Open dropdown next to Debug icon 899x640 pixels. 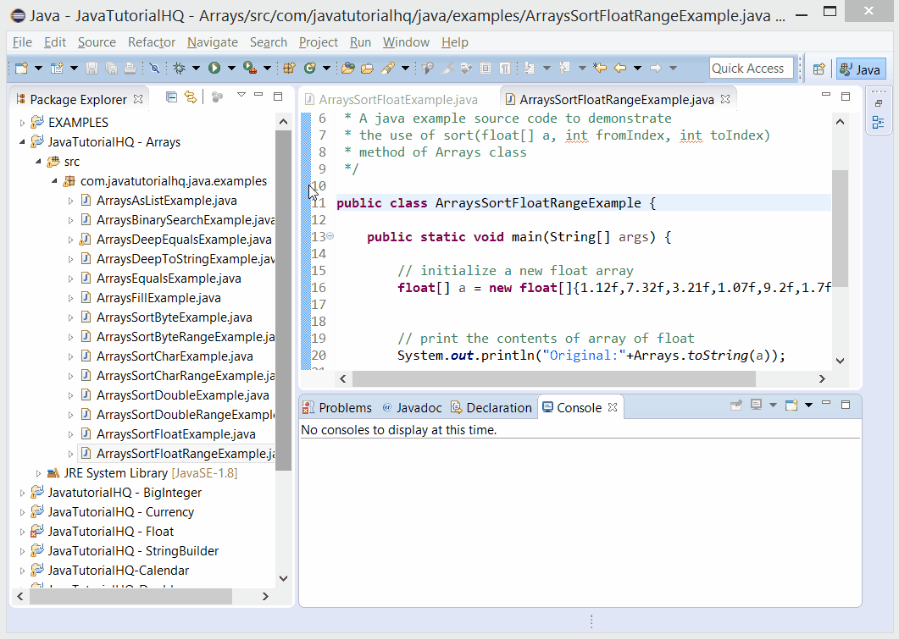[x=196, y=69]
